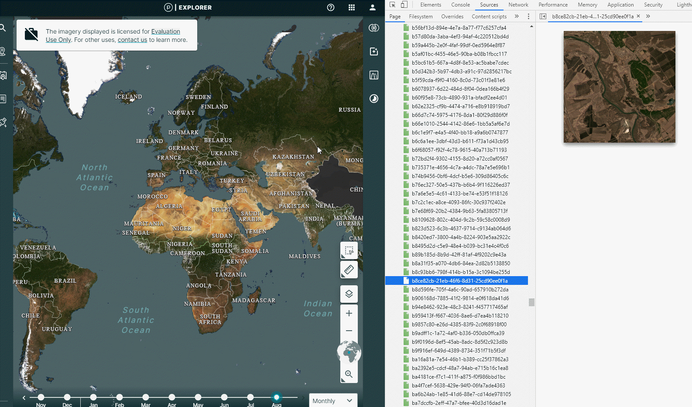Viewport: 692px width, 407px height.
Task: Zoom in with the plus button
Action: (x=349, y=313)
